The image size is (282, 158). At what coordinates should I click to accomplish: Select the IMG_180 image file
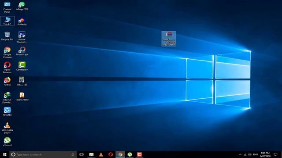22,81
